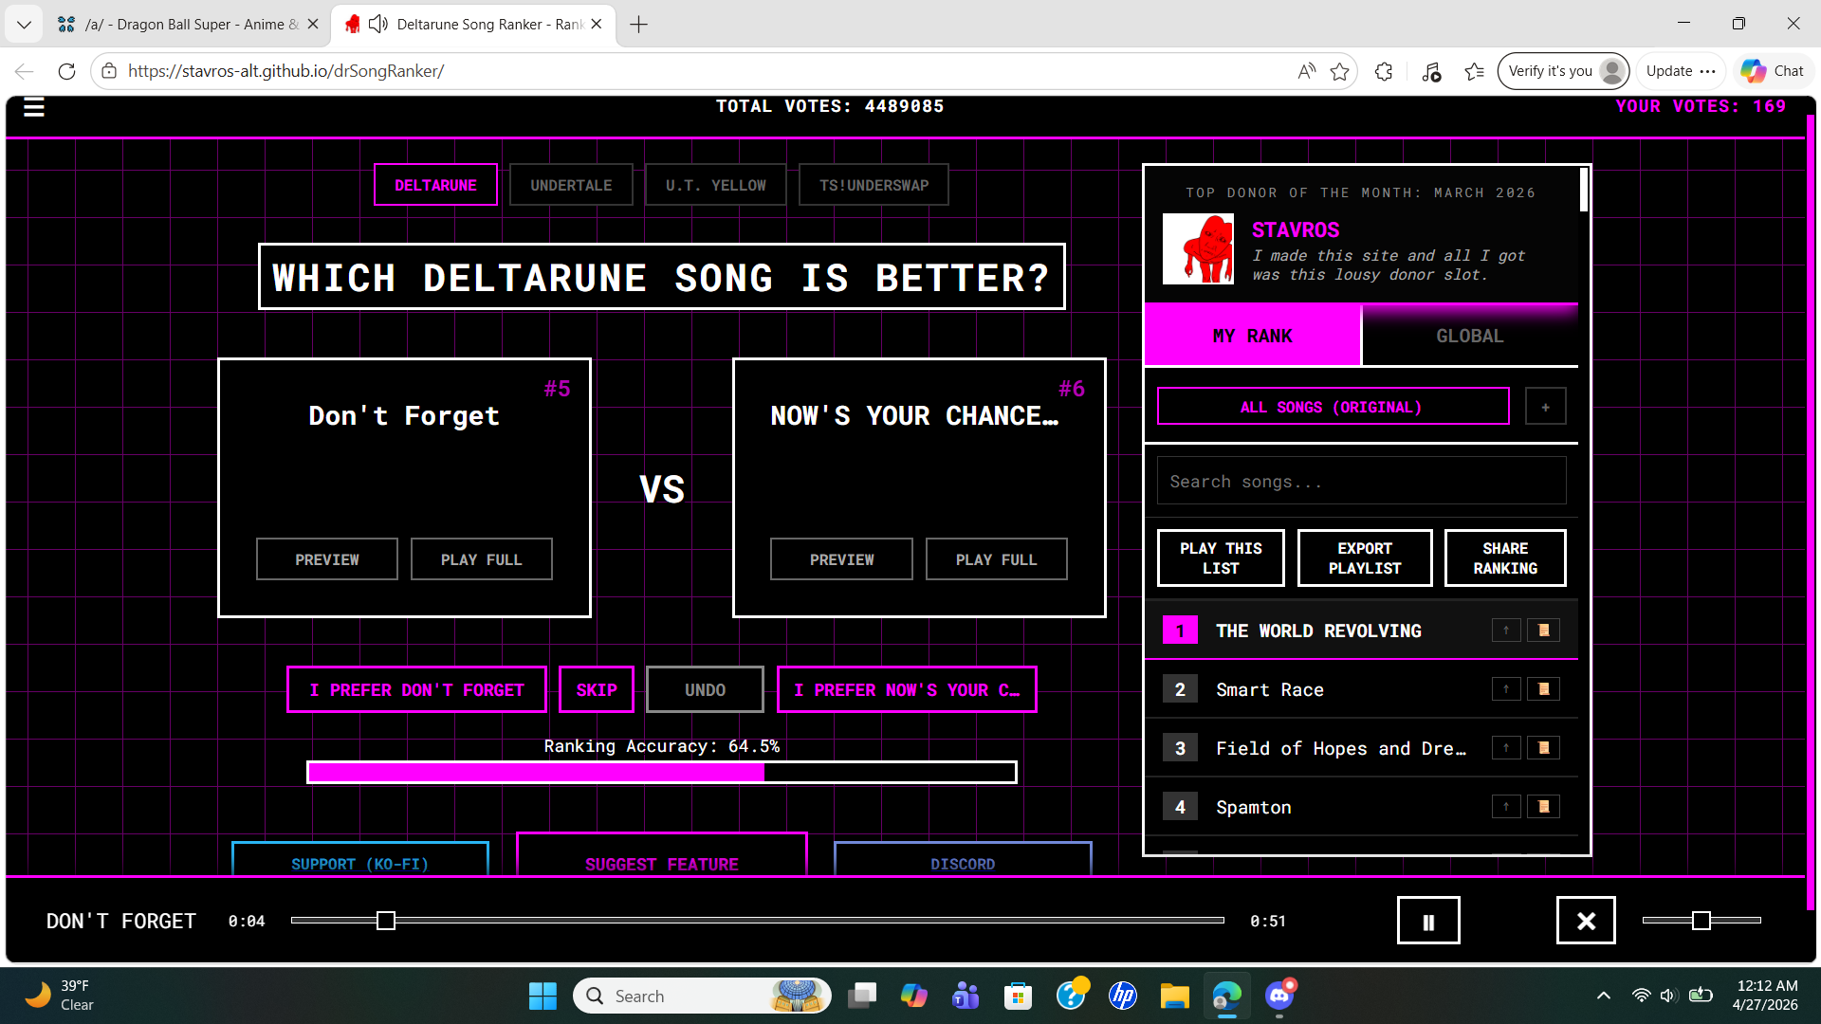Click the scroll icon on the Field of Hopes row
The image size is (1821, 1024).
click(x=1543, y=748)
